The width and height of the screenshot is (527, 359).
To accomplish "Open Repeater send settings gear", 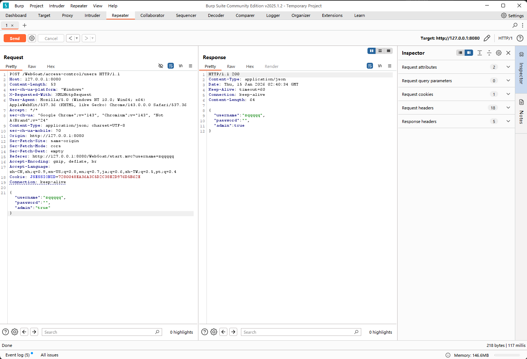I will [32, 38].
